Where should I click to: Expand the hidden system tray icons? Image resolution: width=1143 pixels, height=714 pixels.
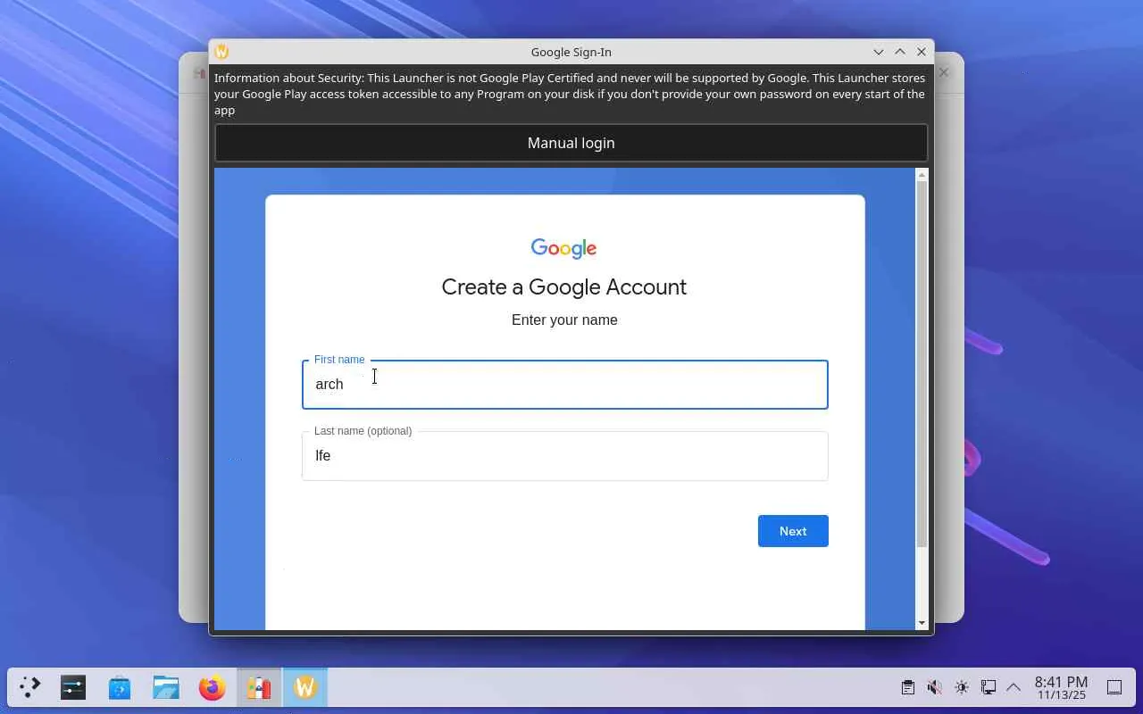[1014, 687]
